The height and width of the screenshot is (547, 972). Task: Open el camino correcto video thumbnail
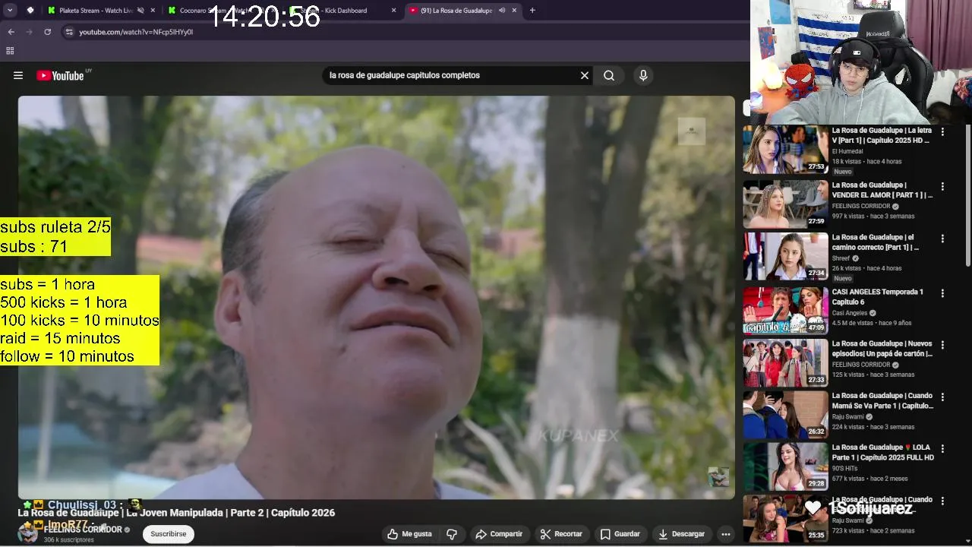pyautogui.click(x=785, y=257)
